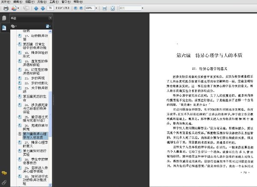The image size is (257, 187).
Task: Click the collaborate/share colorful icon in toolbar
Action: (14, 8)
